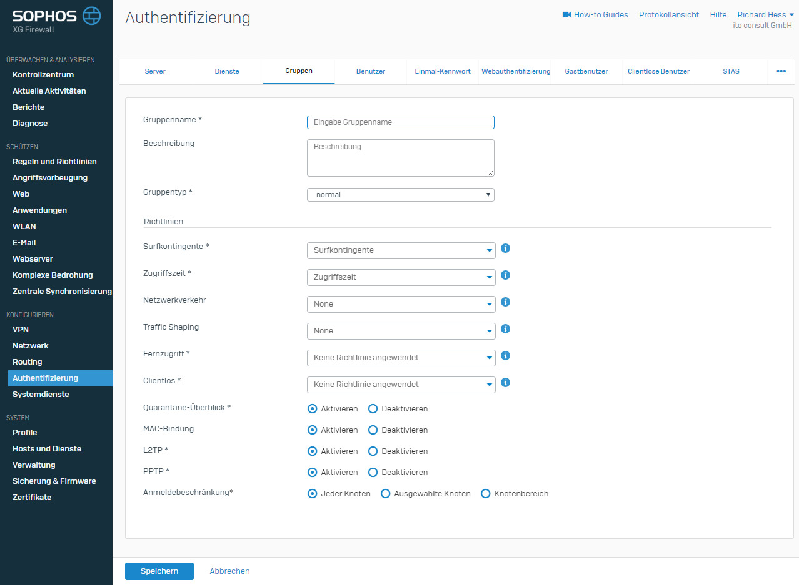Open the Richard Hess user menu
This screenshot has height=585, width=799.
[x=765, y=15]
